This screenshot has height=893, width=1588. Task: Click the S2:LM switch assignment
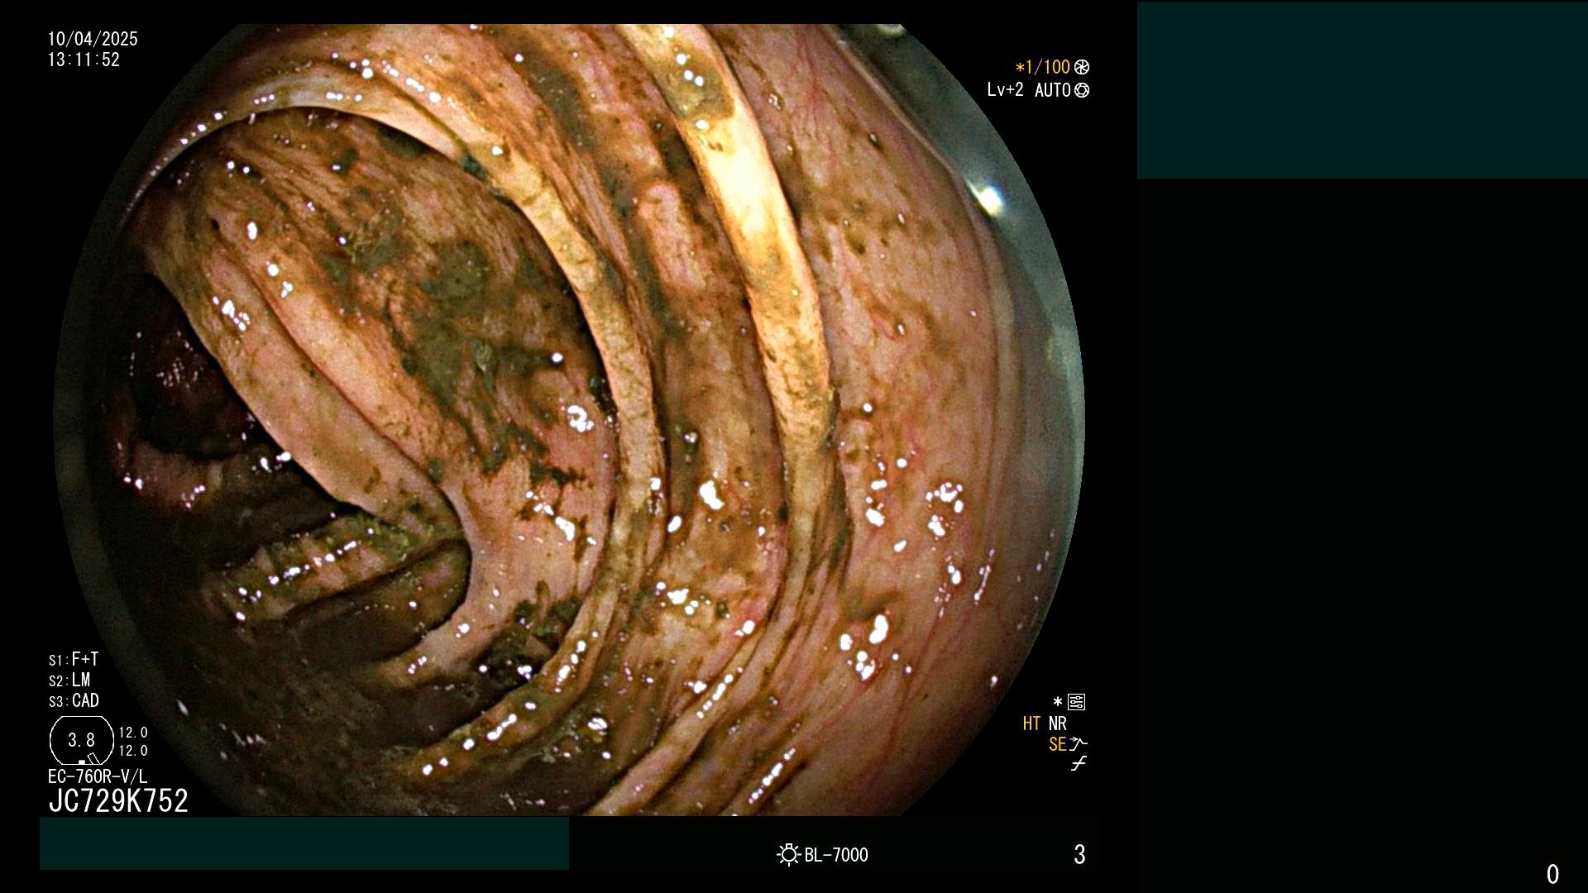coord(69,680)
